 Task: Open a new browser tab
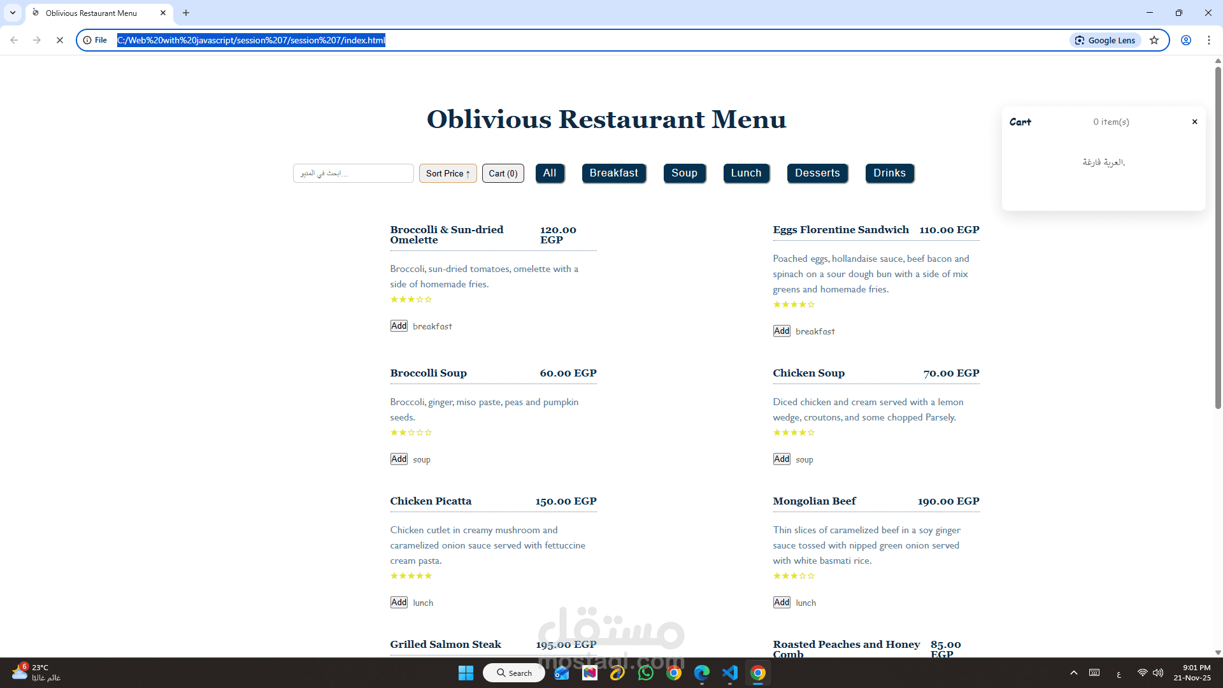tap(186, 13)
